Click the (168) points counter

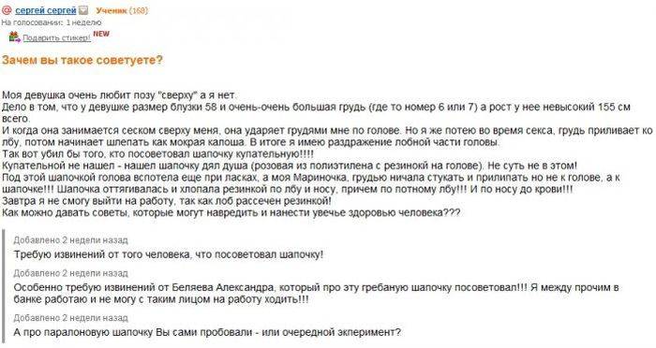point(138,10)
